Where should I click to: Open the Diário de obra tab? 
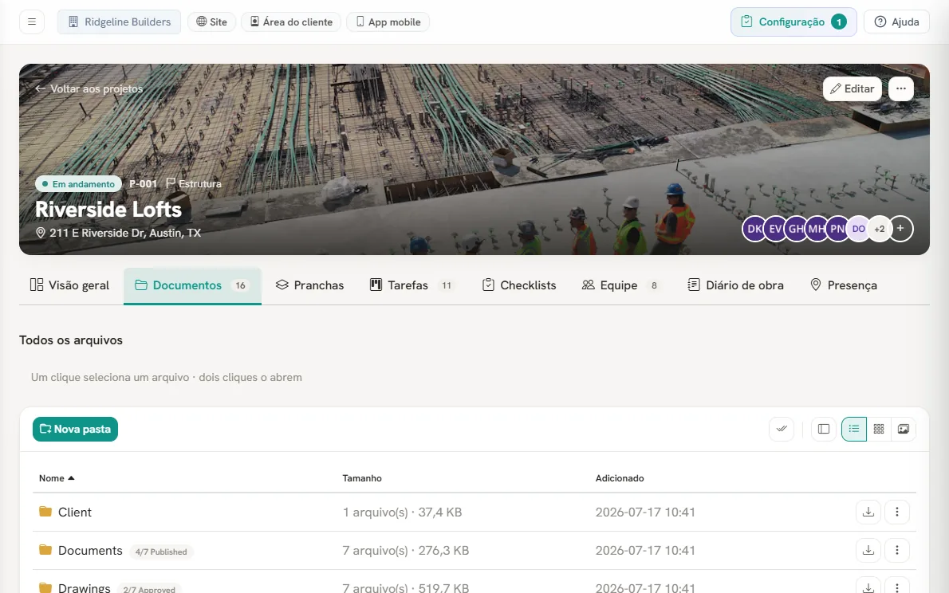(736, 285)
